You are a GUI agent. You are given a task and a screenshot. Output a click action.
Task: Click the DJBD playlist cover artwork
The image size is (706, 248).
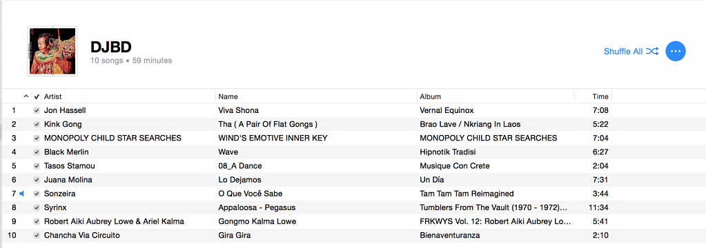(x=52, y=51)
